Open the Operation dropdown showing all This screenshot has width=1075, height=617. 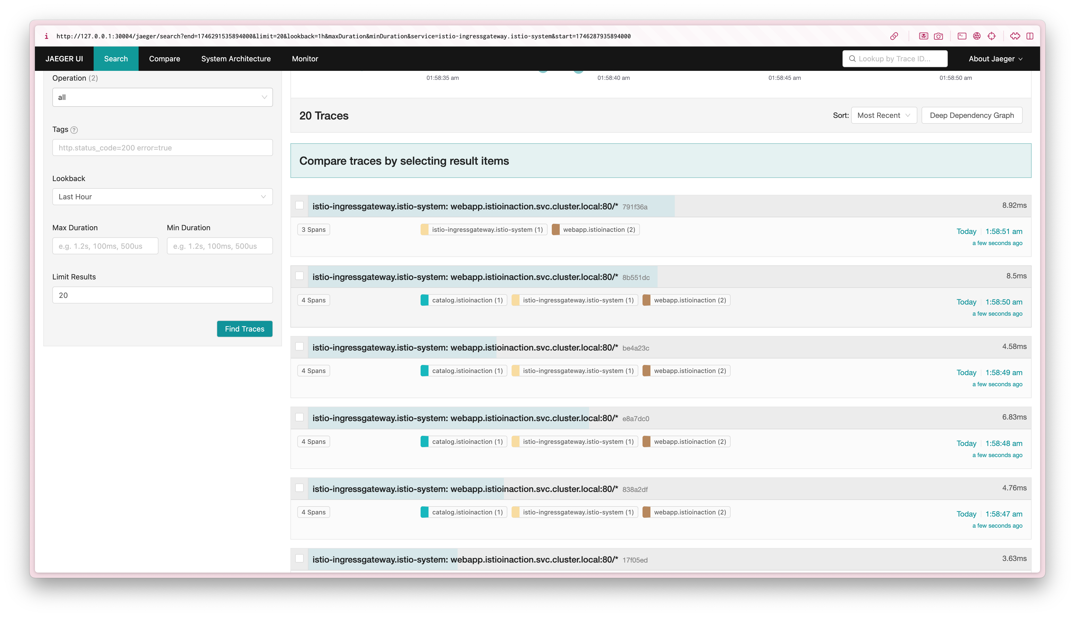pos(162,98)
